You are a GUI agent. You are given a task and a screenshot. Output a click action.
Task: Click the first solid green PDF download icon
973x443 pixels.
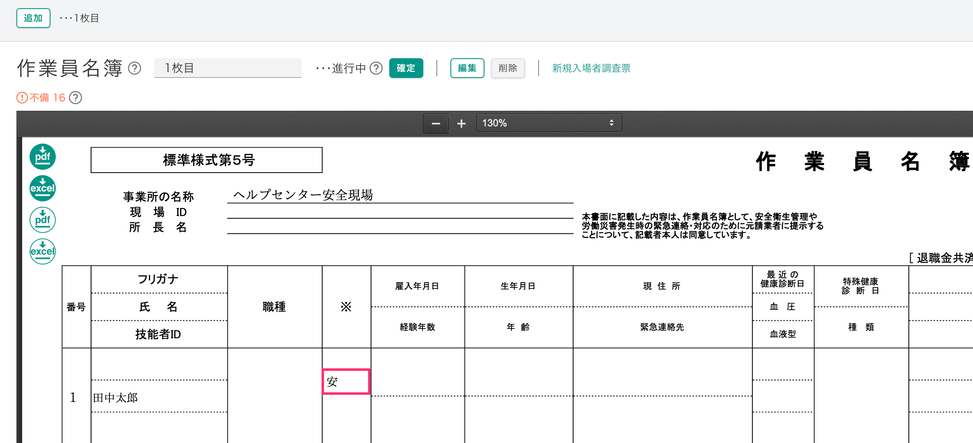pyautogui.click(x=43, y=157)
